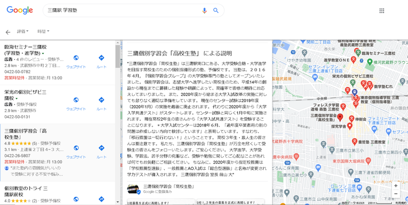The width and height of the screenshot is (408, 205).
Task: Click the 4.8 star rating row
Action: coord(33,143)
